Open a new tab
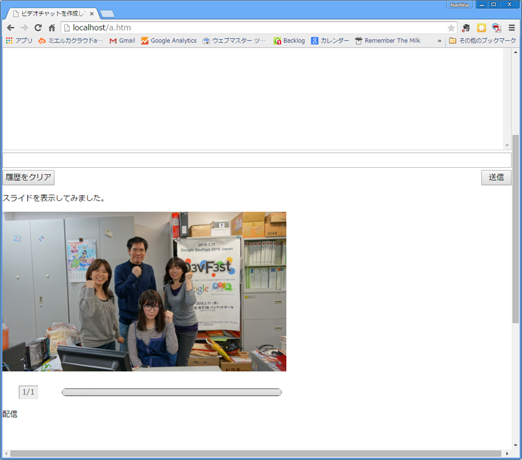 point(107,14)
